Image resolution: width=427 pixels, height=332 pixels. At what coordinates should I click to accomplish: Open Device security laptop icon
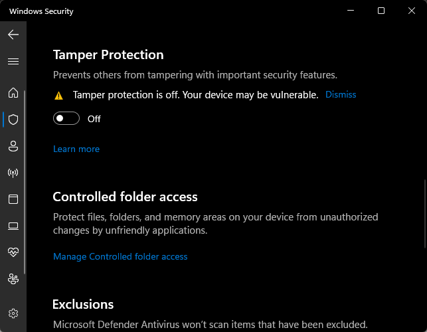point(13,226)
